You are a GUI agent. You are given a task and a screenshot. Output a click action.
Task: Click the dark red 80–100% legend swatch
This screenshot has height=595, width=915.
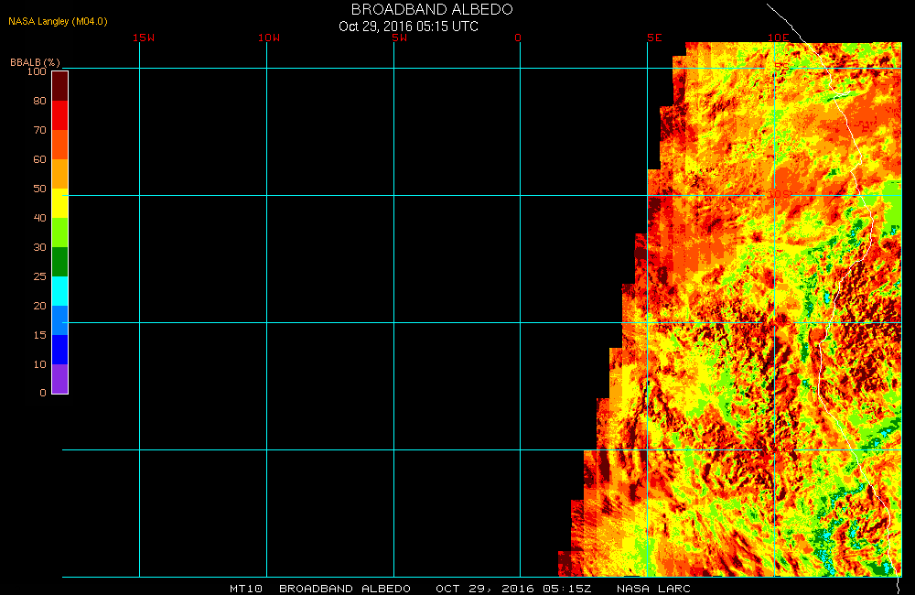tap(59, 86)
